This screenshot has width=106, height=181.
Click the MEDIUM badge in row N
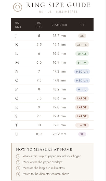[x=82, y=72]
